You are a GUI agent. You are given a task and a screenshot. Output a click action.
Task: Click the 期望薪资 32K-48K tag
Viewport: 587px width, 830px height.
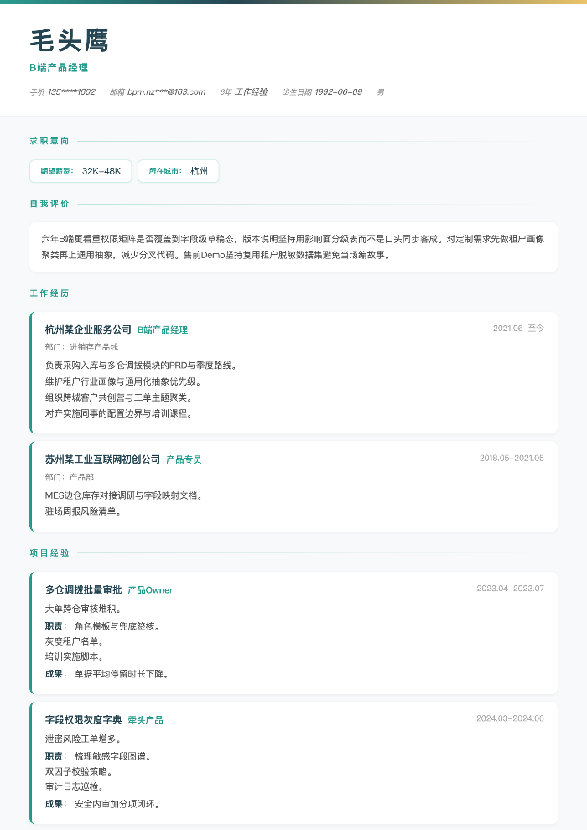pyautogui.click(x=81, y=171)
